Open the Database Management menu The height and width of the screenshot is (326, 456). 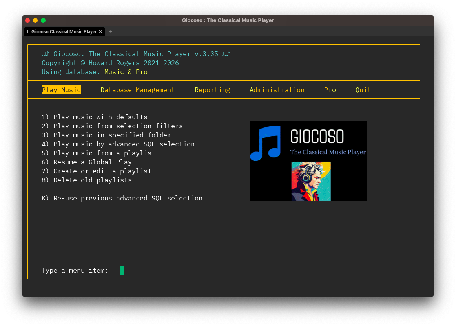pos(138,90)
